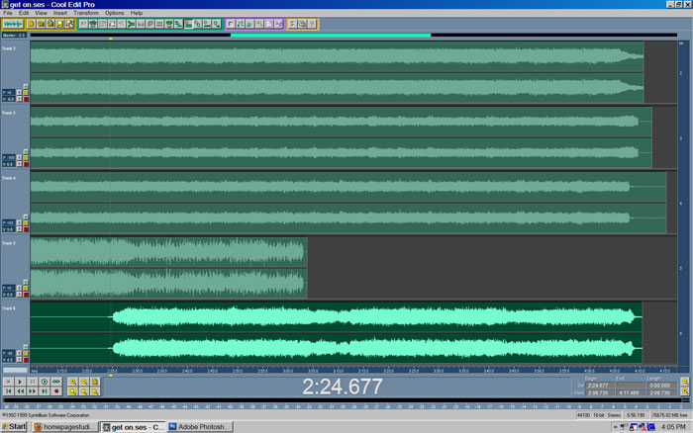Stop playback with the Stop transport button
This screenshot has height=433, width=693.
click(x=8, y=382)
